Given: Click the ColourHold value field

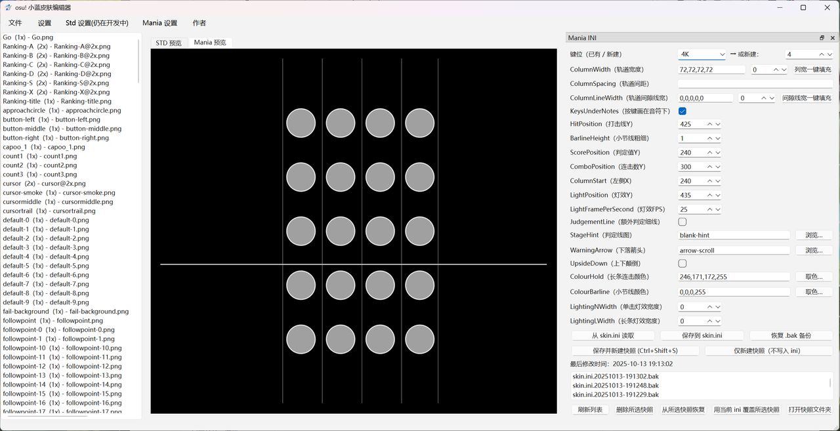Looking at the screenshot, I should pos(734,277).
